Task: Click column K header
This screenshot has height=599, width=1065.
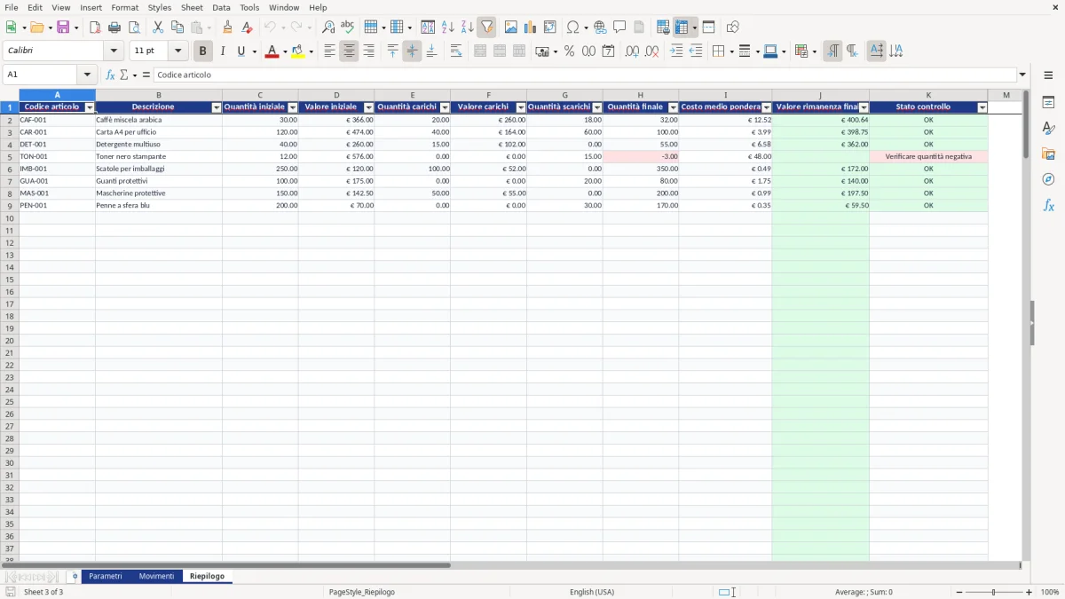Action: (x=928, y=95)
